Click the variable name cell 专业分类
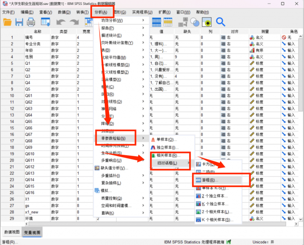The image size is (304, 245). coord(37,44)
